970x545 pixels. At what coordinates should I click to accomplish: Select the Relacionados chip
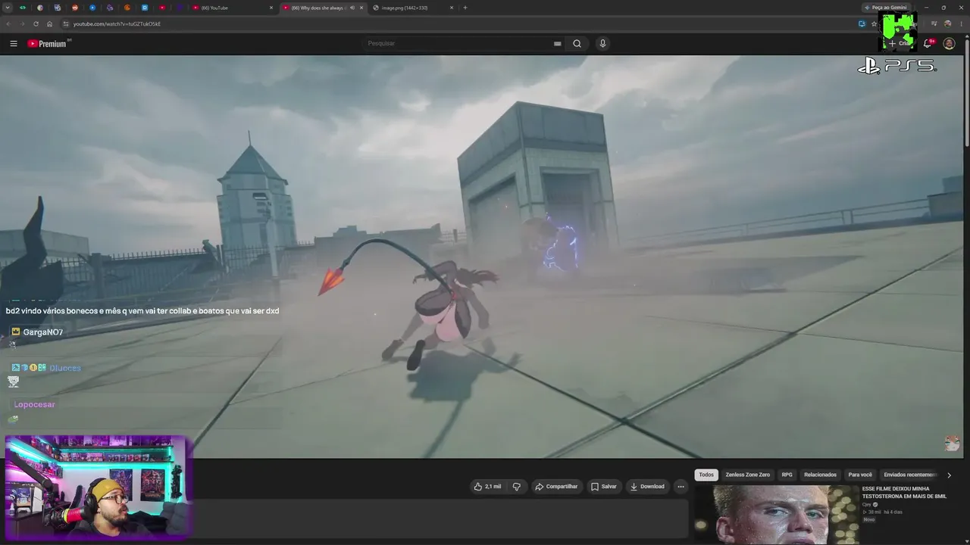(x=820, y=475)
